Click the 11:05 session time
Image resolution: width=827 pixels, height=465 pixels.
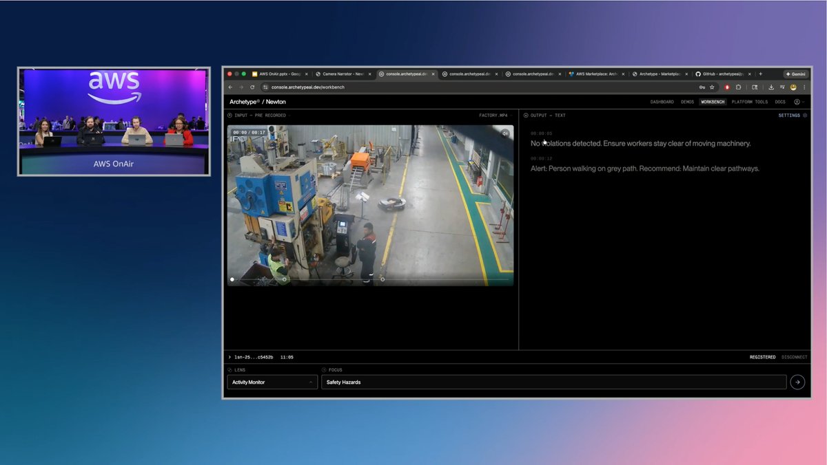[287, 357]
